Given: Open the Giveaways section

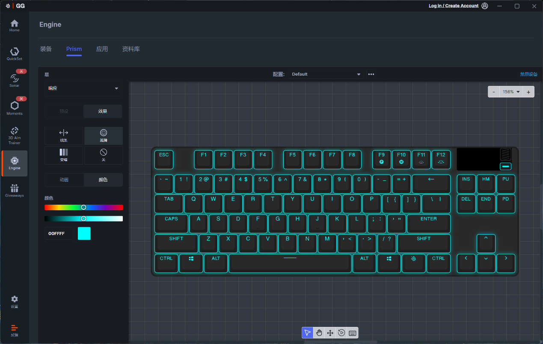Looking at the screenshot, I should (x=15, y=191).
